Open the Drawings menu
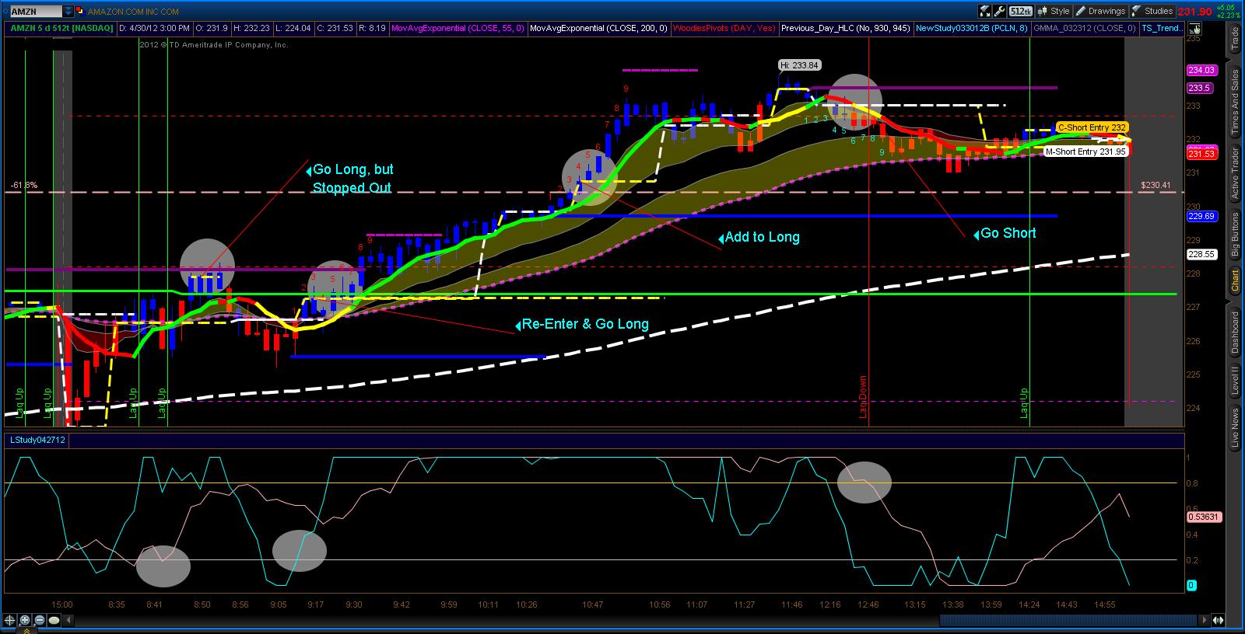1245x634 pixels. [x=1101, y=11]
